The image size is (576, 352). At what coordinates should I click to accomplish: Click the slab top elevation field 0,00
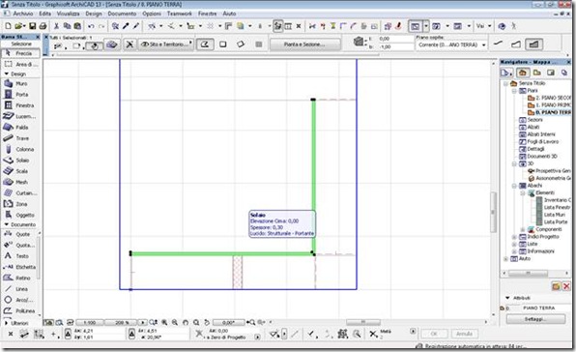[395, 39]
